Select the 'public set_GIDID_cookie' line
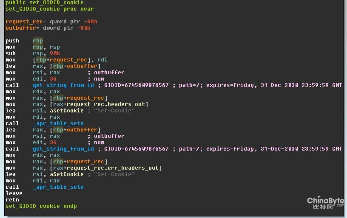Viewport: 347px width, 218px height. click(x=45, y=3)
